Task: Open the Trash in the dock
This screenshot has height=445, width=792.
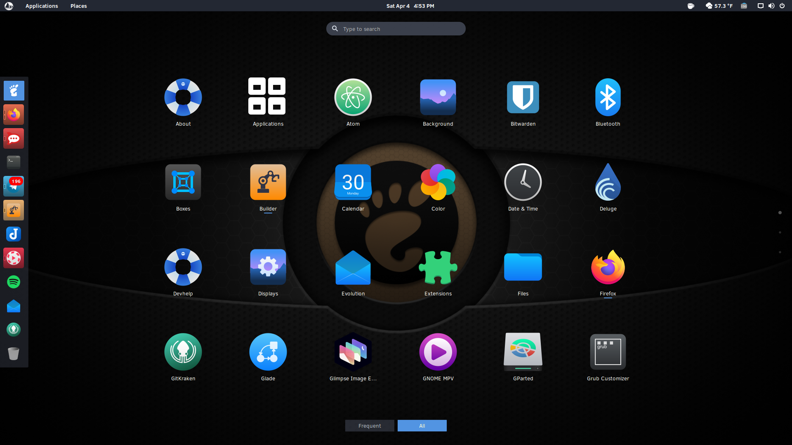Action: pos(14,354)
